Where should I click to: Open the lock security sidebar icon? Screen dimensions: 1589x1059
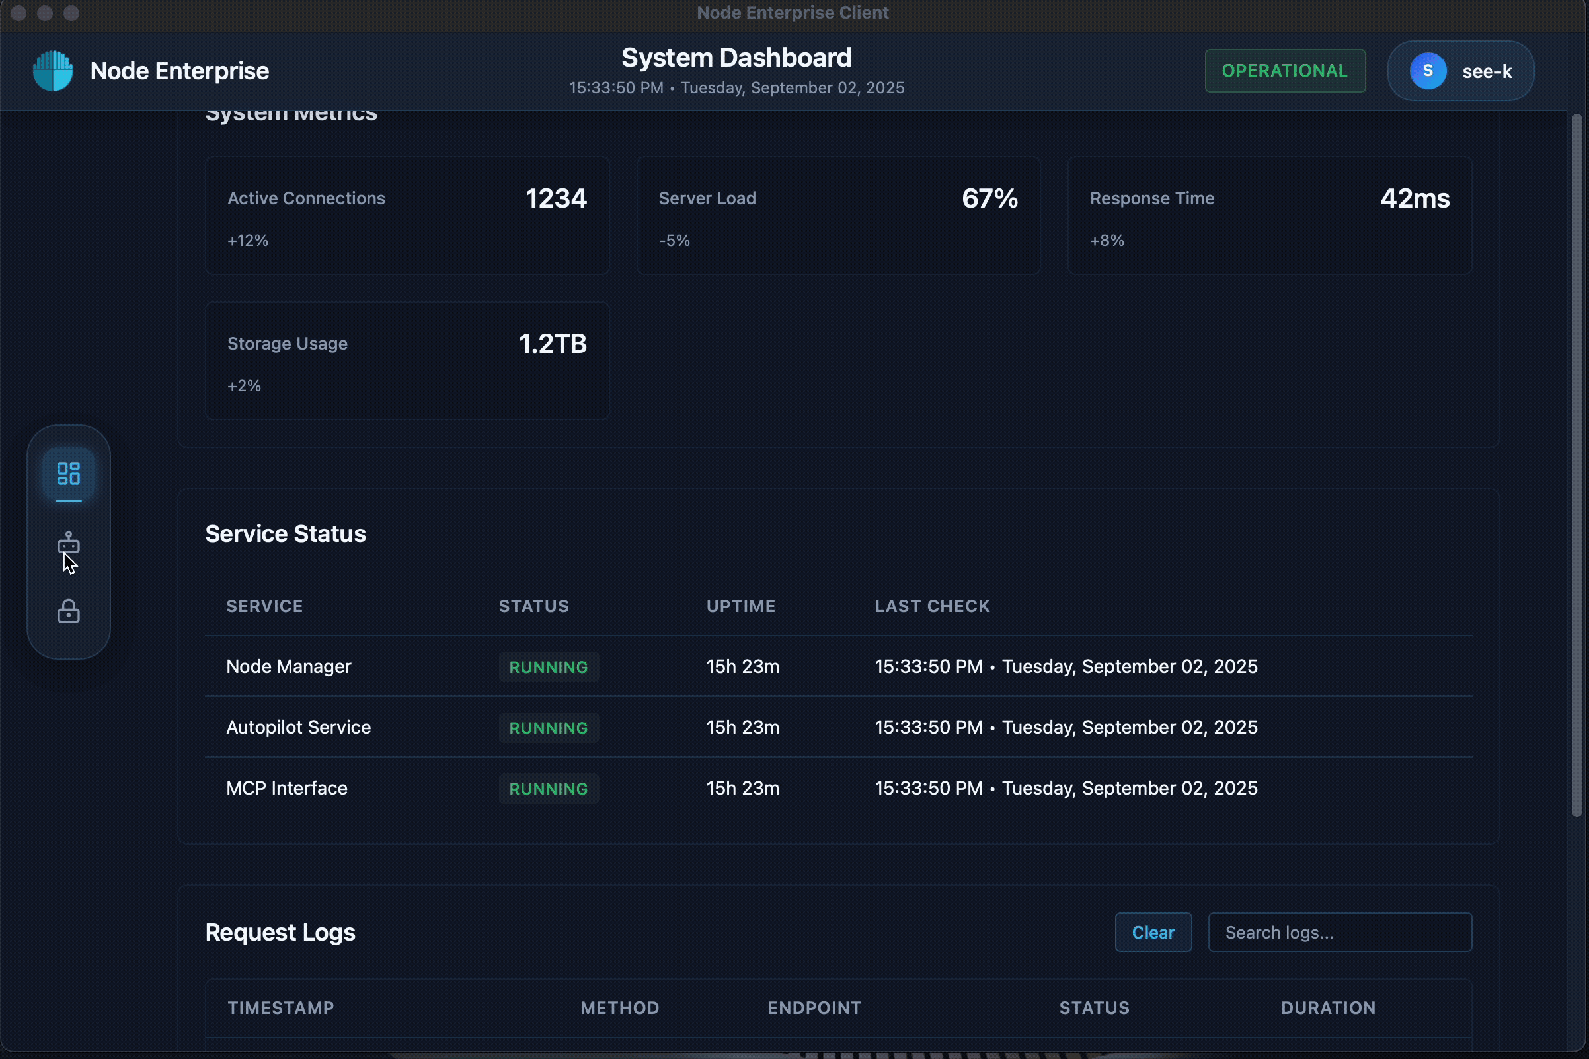click(68, 612)
